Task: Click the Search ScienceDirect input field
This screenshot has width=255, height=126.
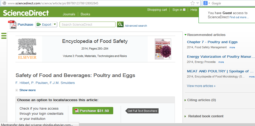Action: [x=87, y=25]
